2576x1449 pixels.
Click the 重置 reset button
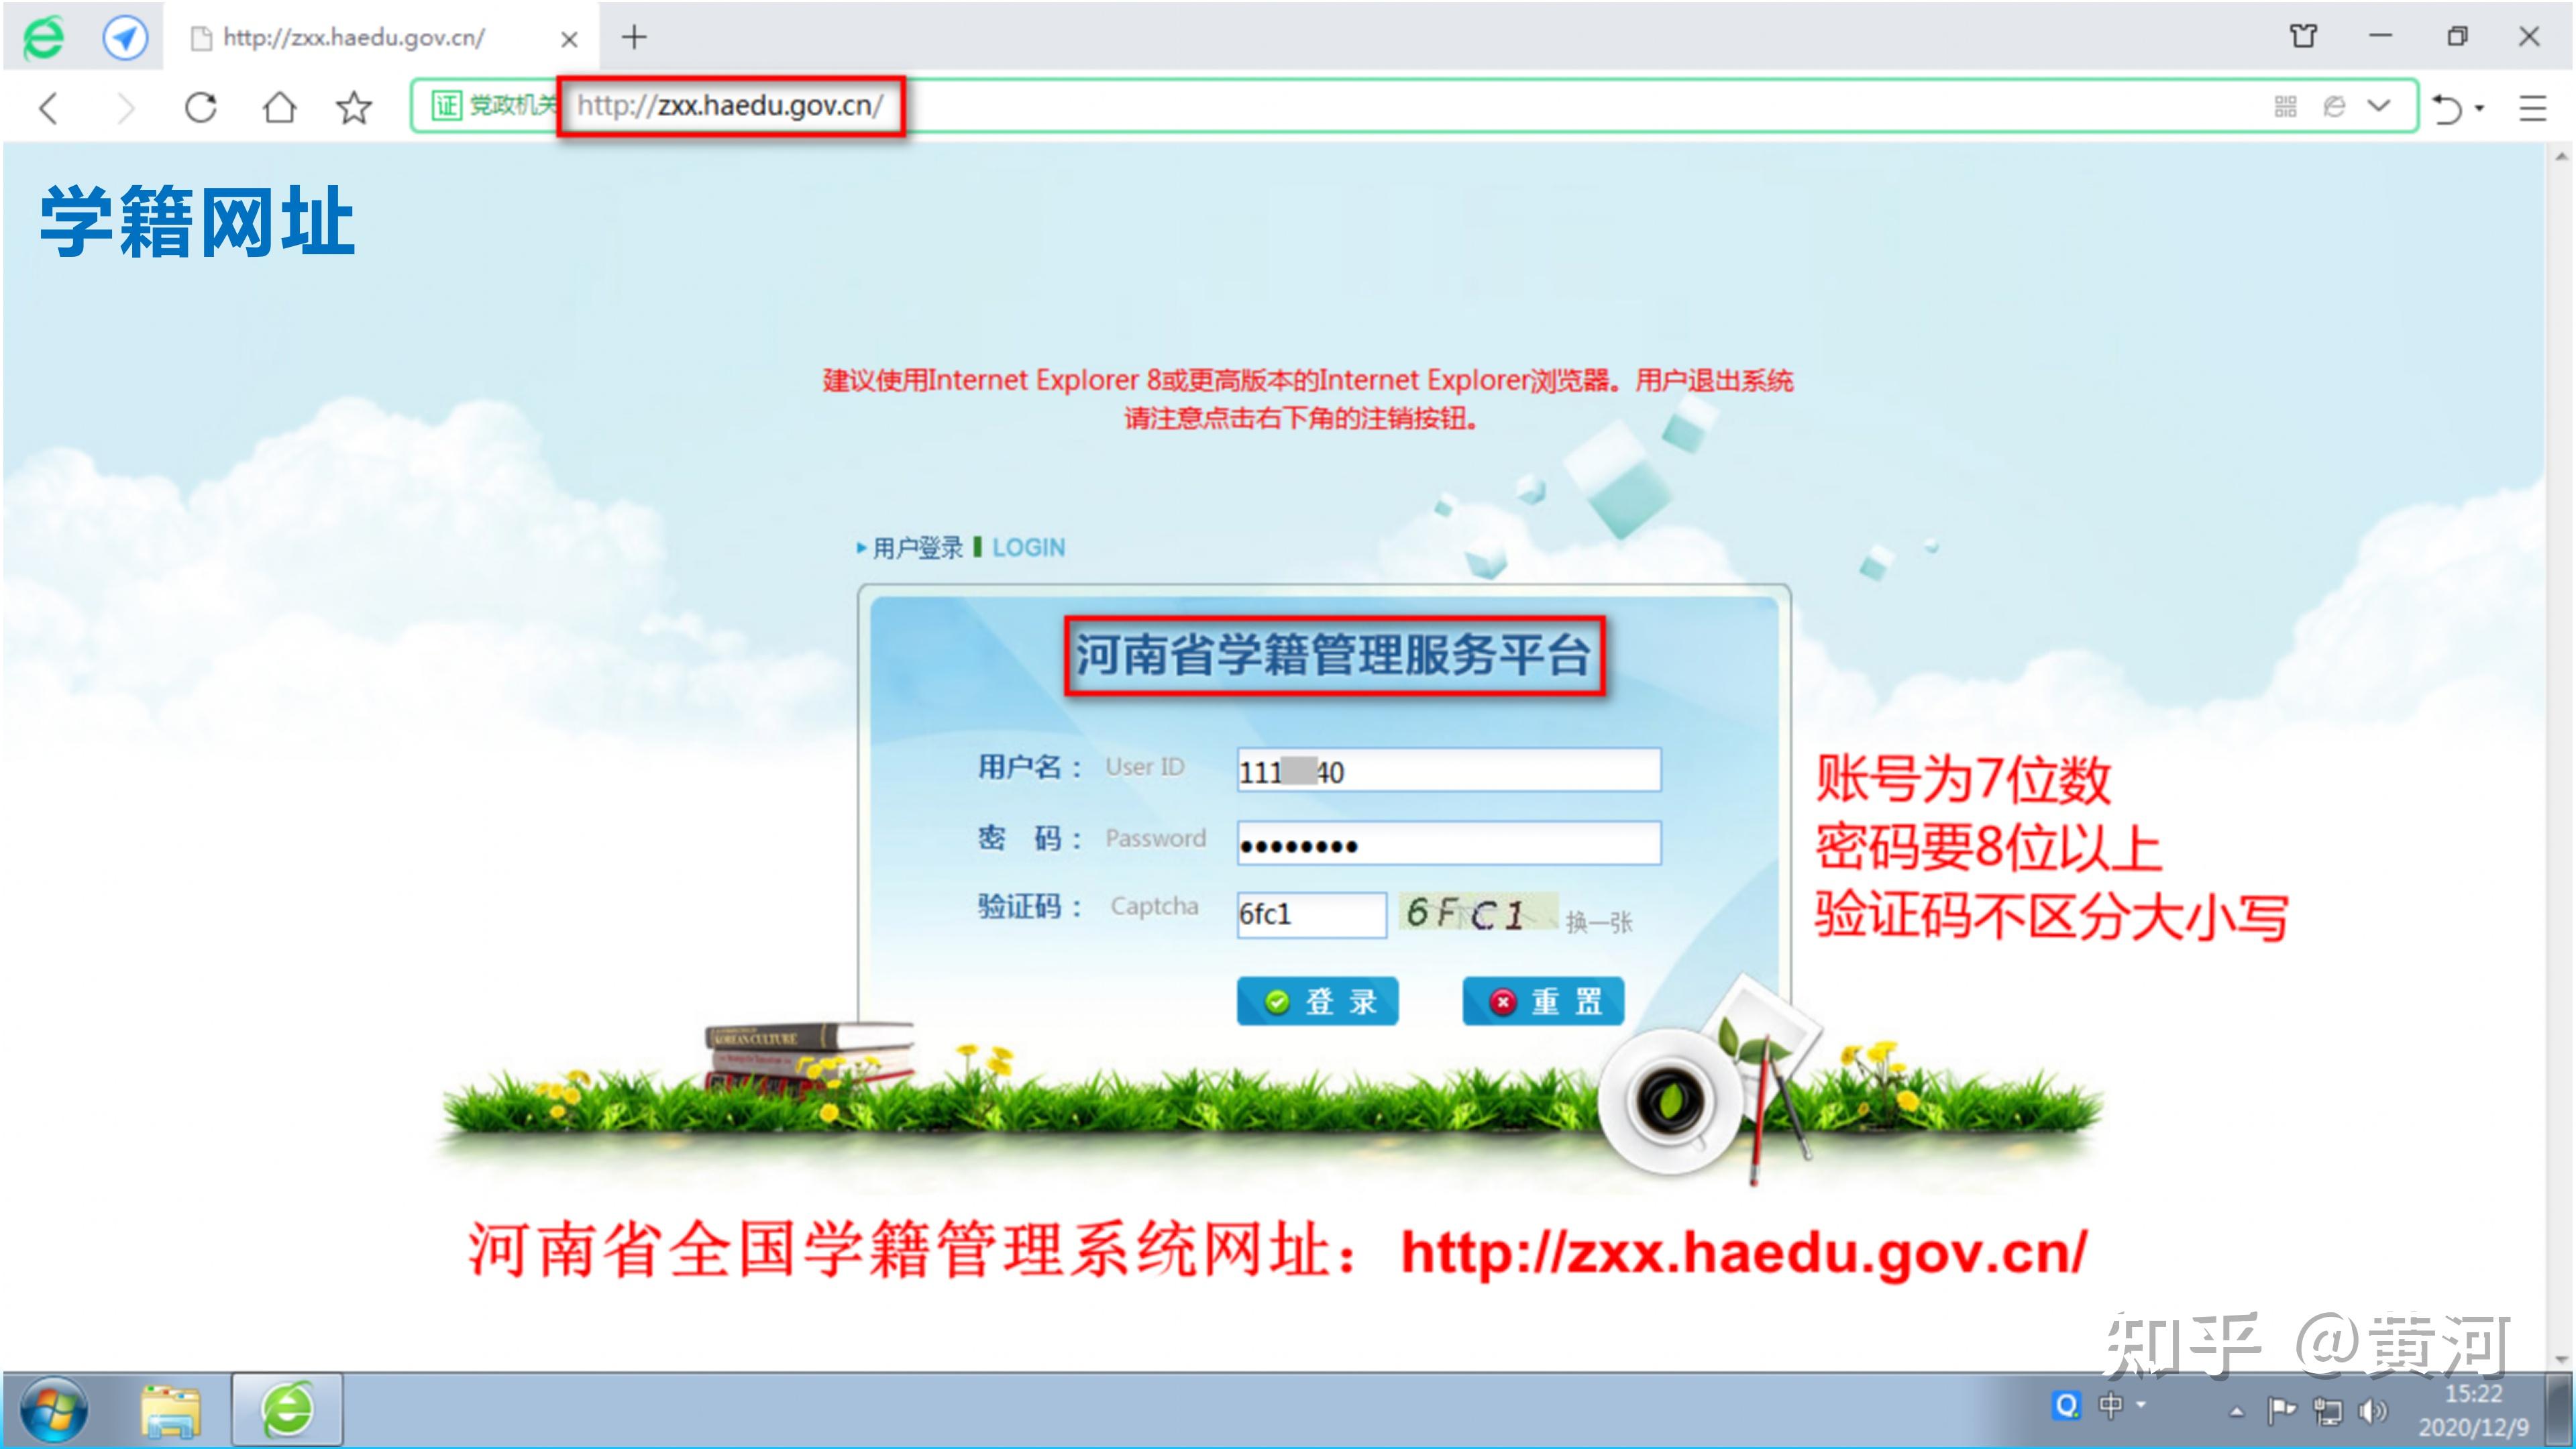pyautogui.click(x=1543, y=1001)
